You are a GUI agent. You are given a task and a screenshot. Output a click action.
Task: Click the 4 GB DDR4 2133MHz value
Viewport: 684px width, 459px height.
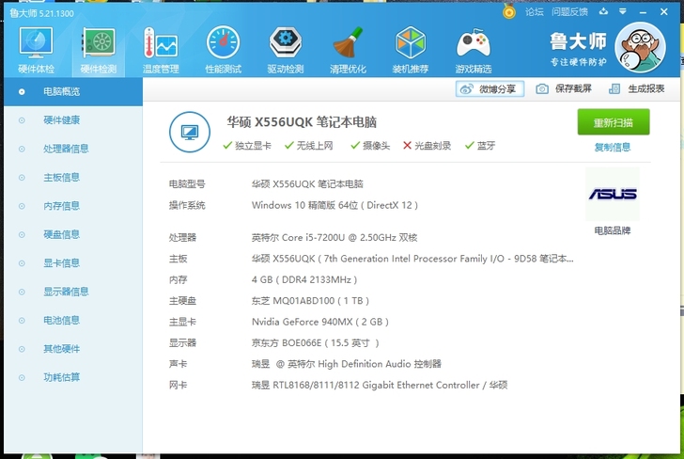pyautogui.click(x=304, y=280)
